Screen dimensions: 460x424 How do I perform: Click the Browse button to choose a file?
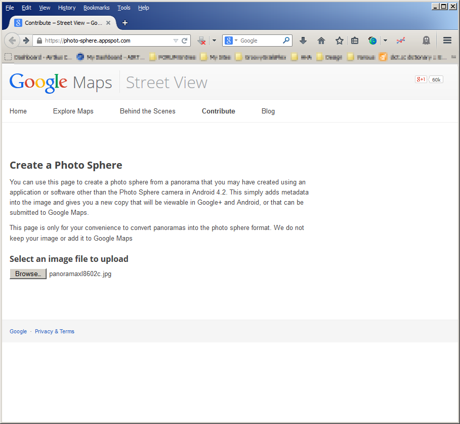(28, 274)
